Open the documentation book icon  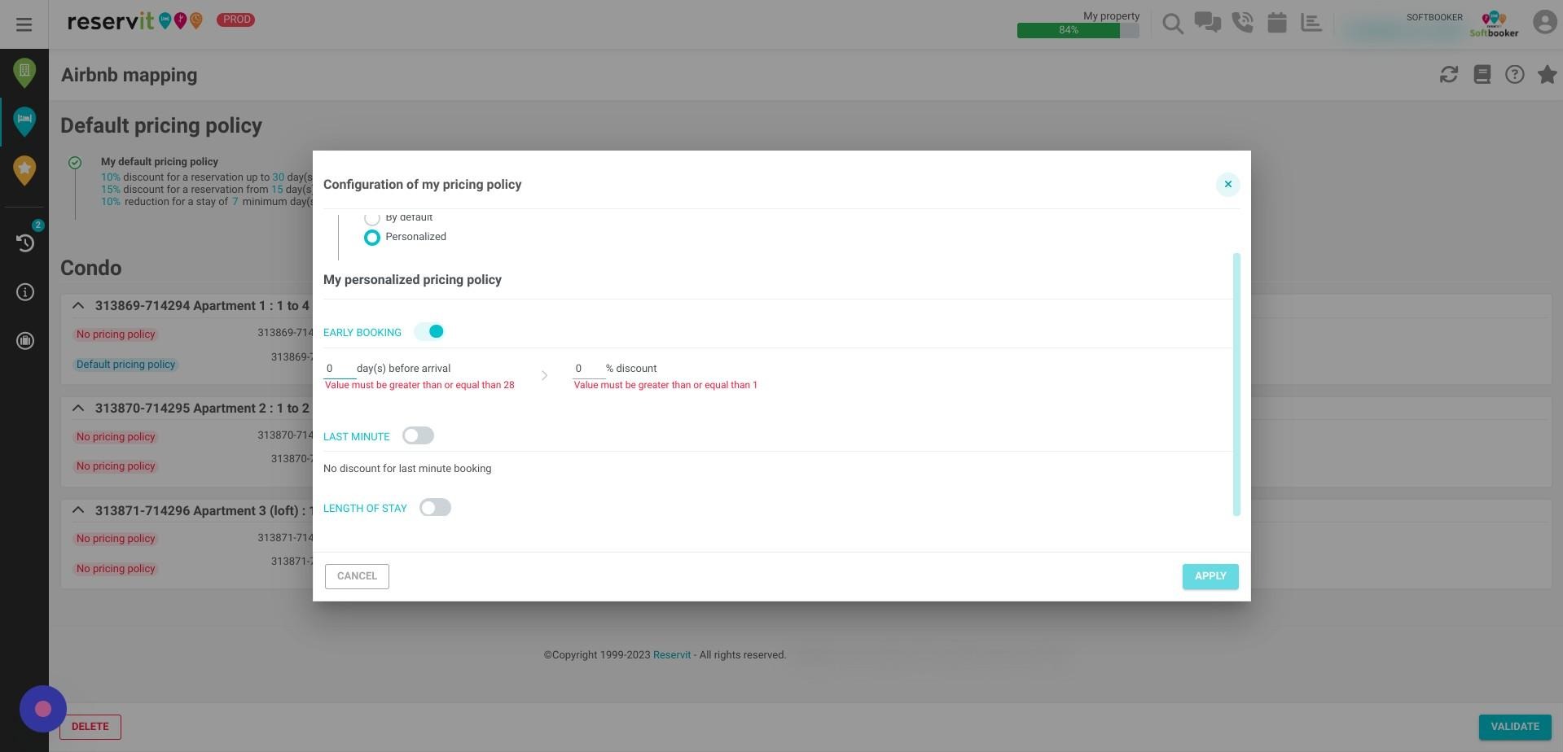(x=1482, y=75)
